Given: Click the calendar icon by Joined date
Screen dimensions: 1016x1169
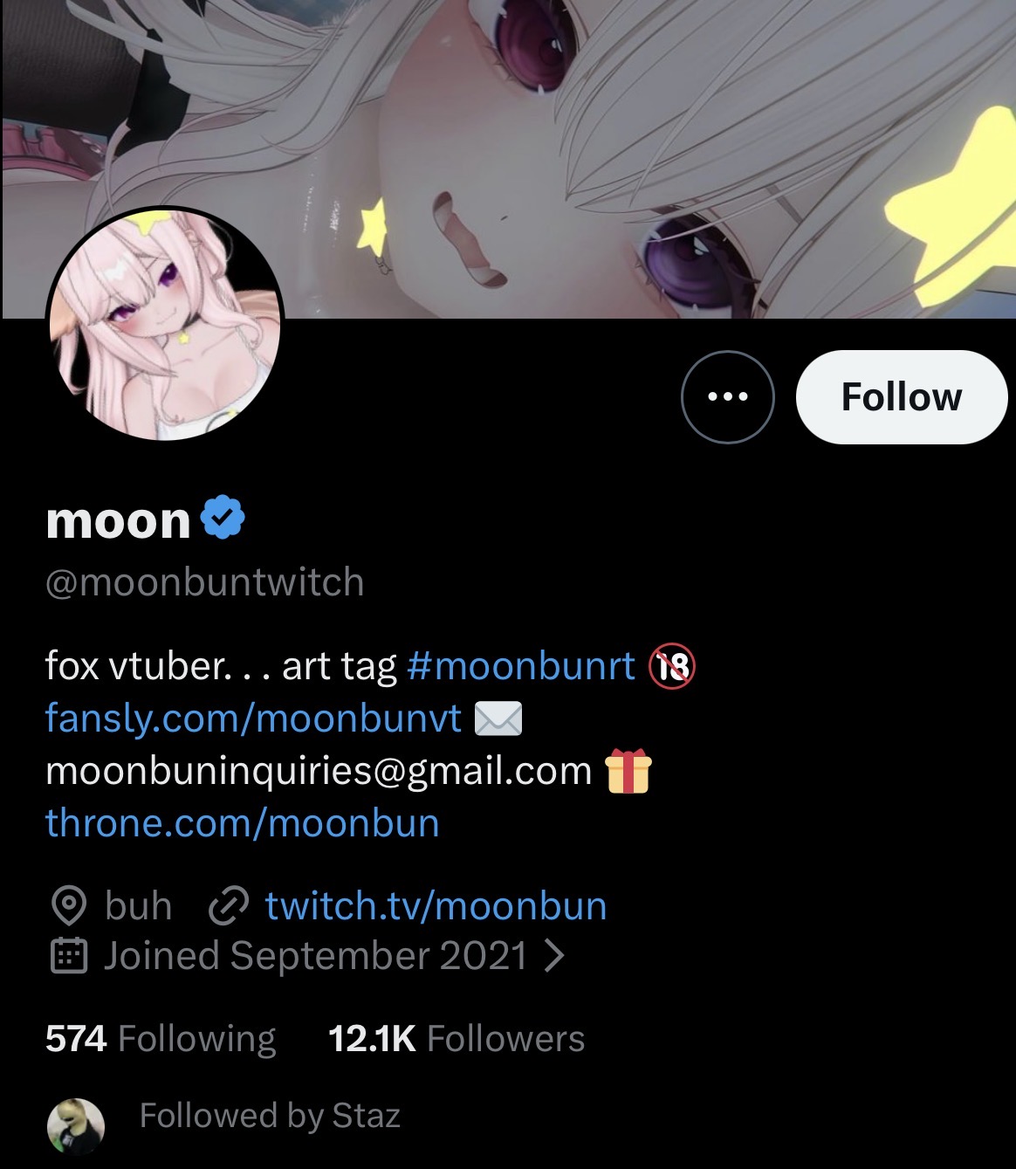Looking at the screenshot, I should tap(69, 956).
